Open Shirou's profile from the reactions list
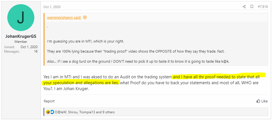Image resolution: width=272 pixels, height=120 pixels. tap(73, 112)
